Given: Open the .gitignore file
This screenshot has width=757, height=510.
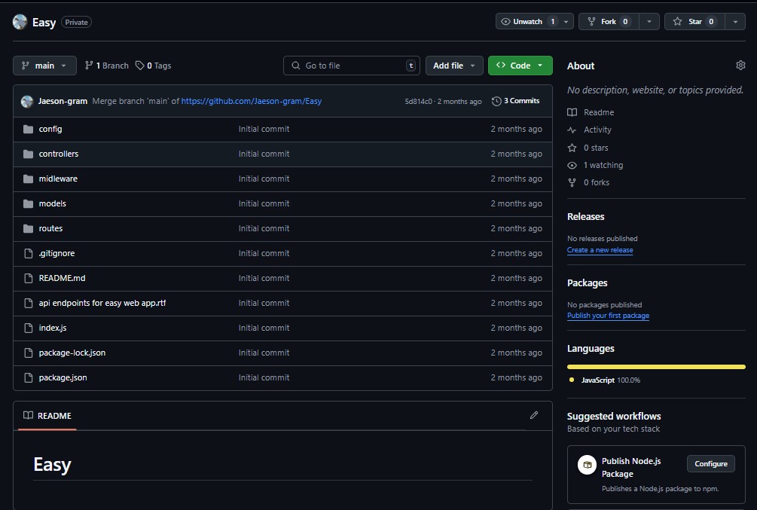Looking at the screenshot, I should click(x=56, y=254).
